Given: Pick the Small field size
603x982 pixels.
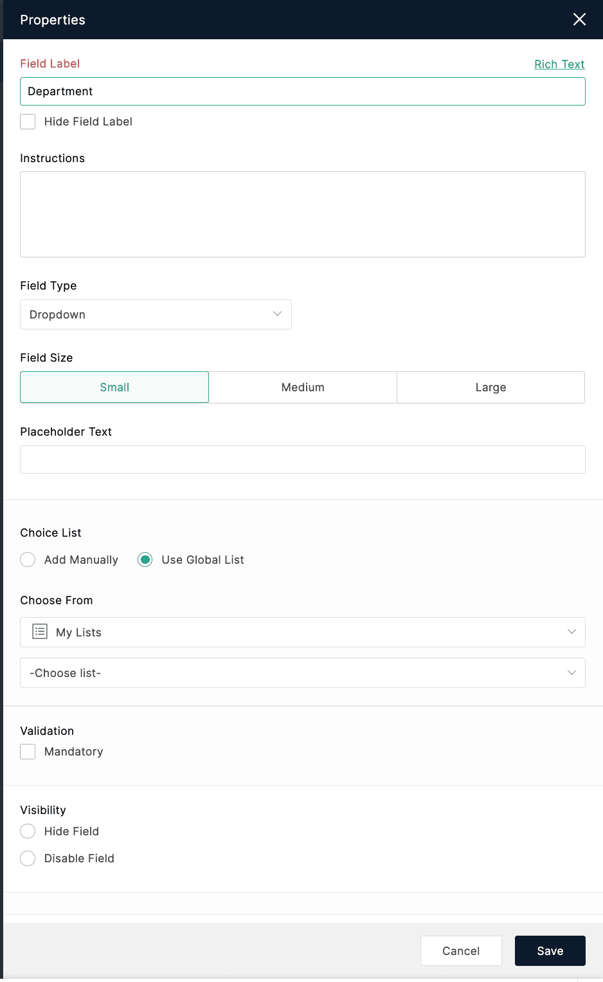Looking at the screenshot, I should (114, 387).
